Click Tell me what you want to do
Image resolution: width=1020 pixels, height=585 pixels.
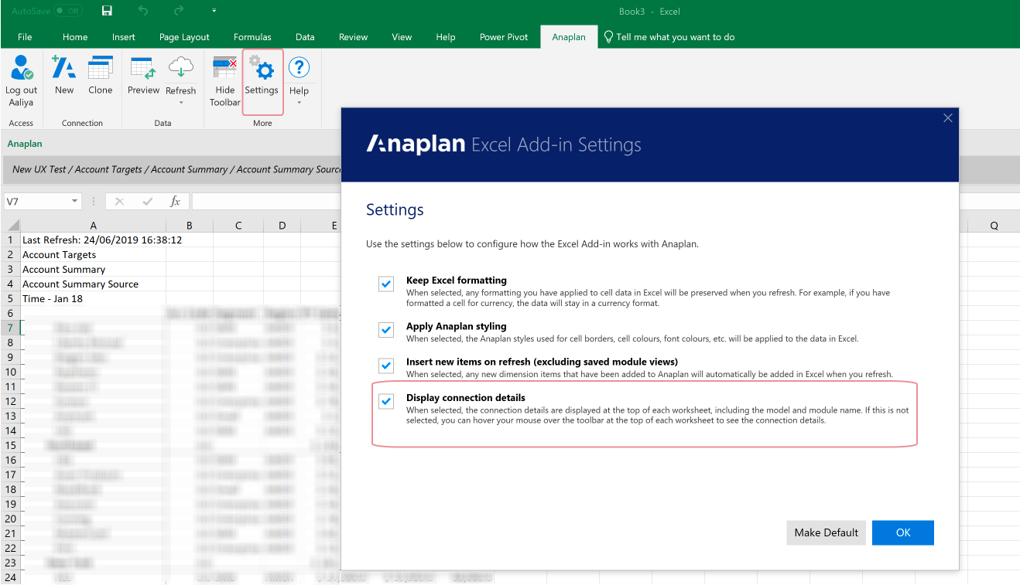(x=669, y=37)
